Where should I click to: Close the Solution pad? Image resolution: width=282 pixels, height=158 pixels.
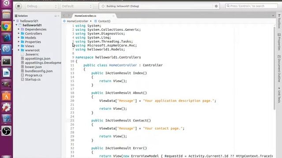pyautogui.click(x=59, y=16)
